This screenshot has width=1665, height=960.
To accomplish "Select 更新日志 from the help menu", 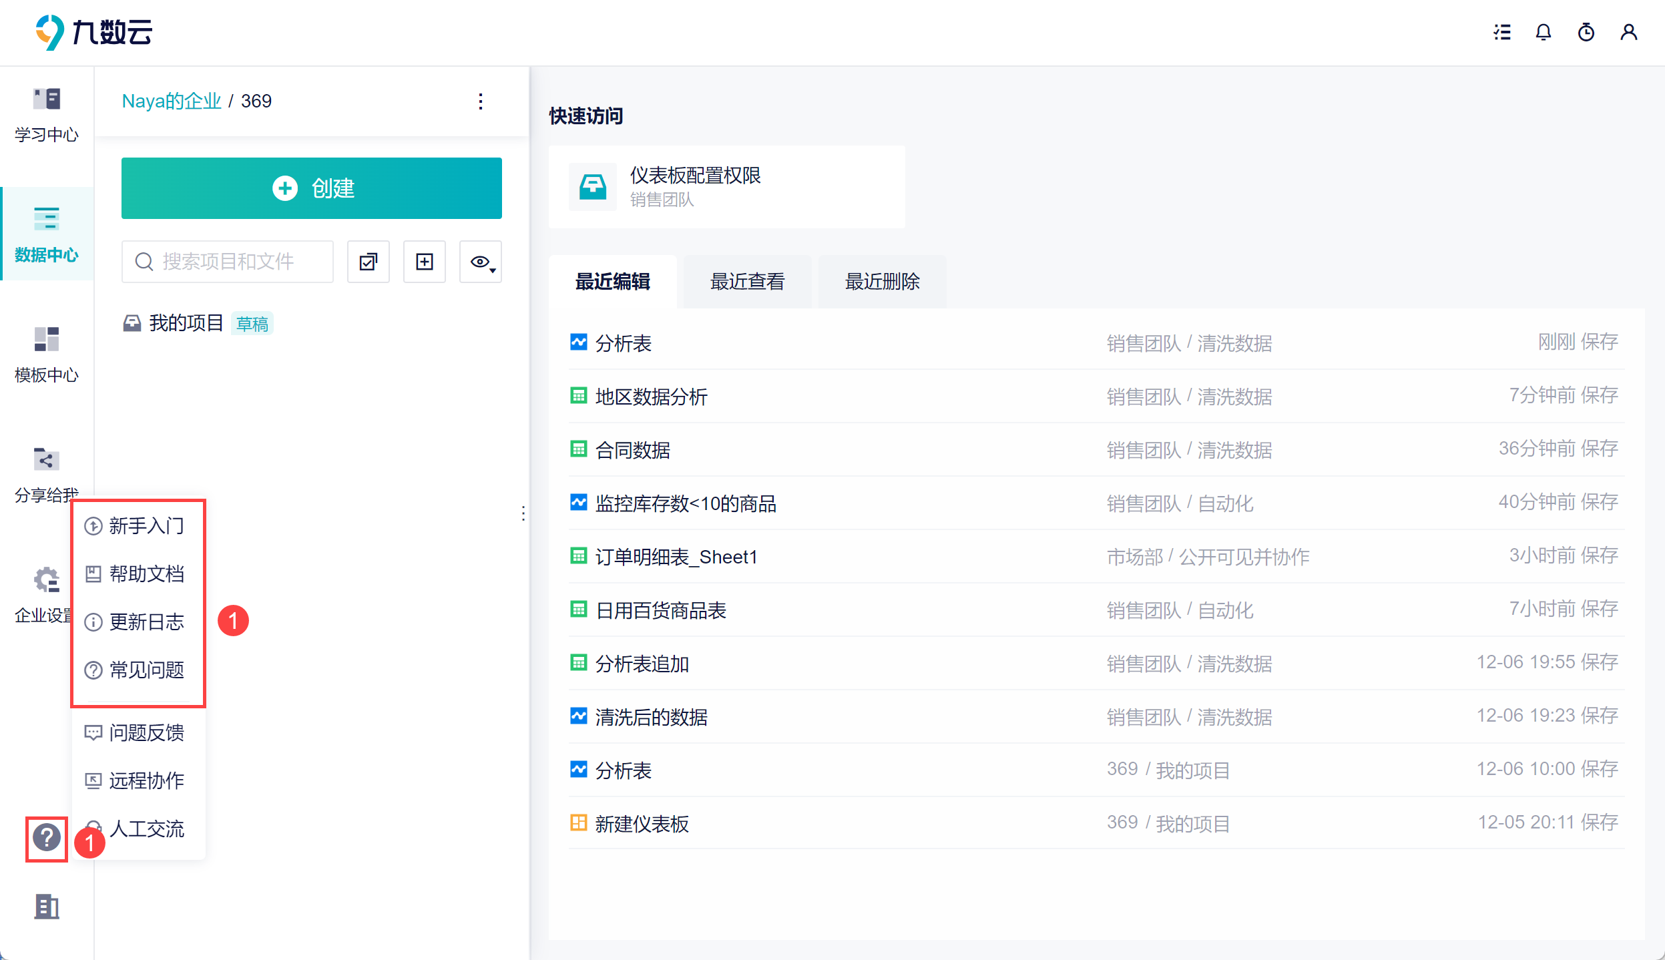I will tap(146, 622).
